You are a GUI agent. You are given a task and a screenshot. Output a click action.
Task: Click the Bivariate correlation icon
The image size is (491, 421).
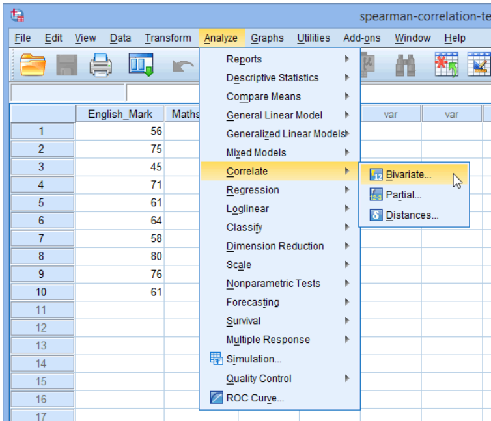(x=376, y=174)
